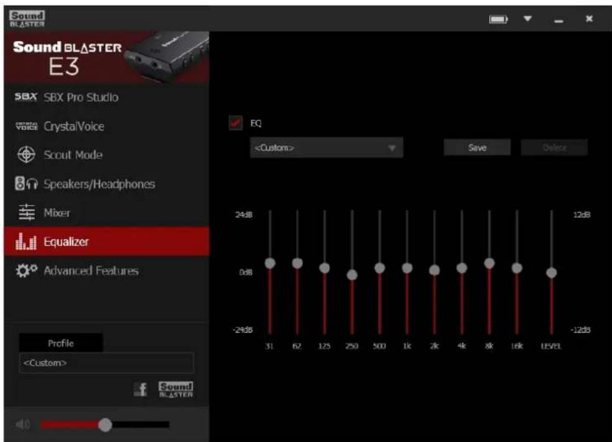Click the 24dB scale label
The image size is (612, 442).
coord(244,215)
